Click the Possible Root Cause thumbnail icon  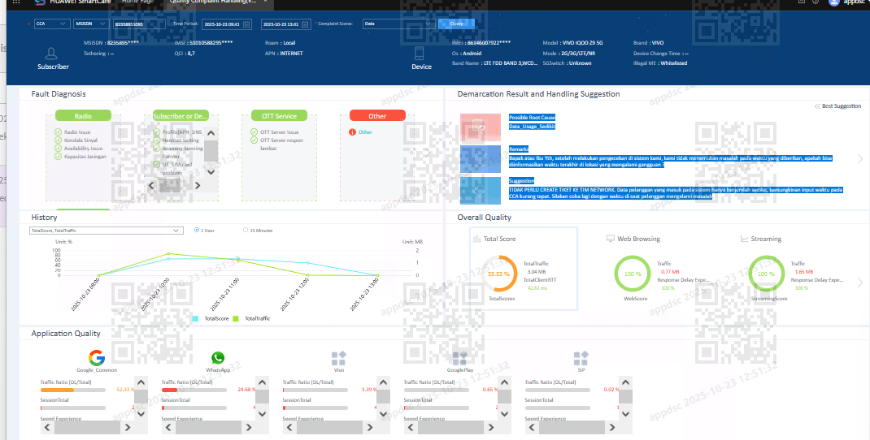pos(481,127)
